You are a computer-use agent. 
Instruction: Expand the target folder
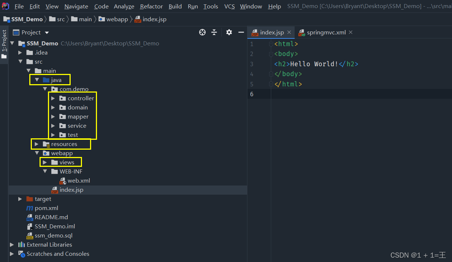click(x=20, y=199)
